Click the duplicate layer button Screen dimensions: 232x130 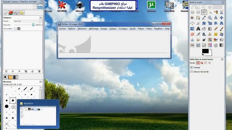[26, 71]
